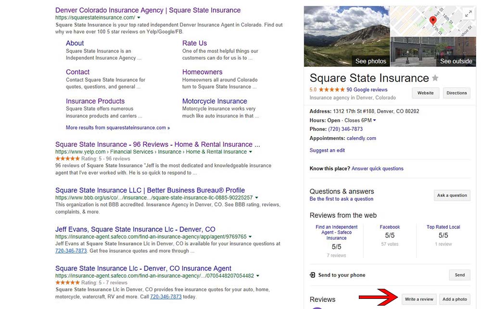The height and width of the screenshot is (309, 481).
Task: Click the 'Reviews from the web' heading
Action: [x=343, y=216]
